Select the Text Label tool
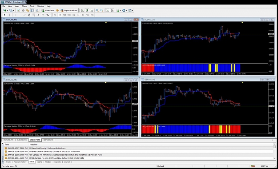 43,15
